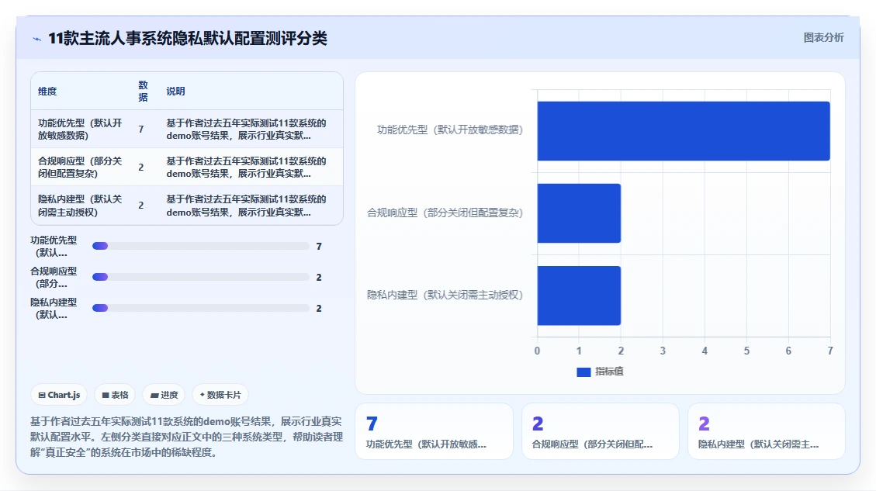Click table cell 功能优先型（默认开放敏感数据）
876x491 pixels.
(x=80, y=129)
